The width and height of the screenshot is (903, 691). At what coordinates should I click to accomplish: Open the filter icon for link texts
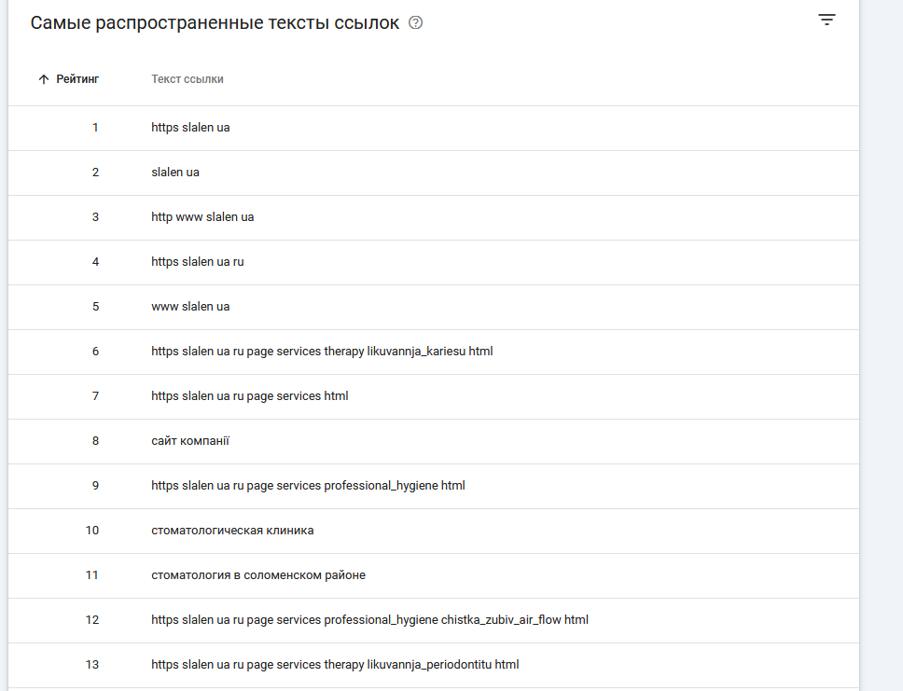[827, 20]
